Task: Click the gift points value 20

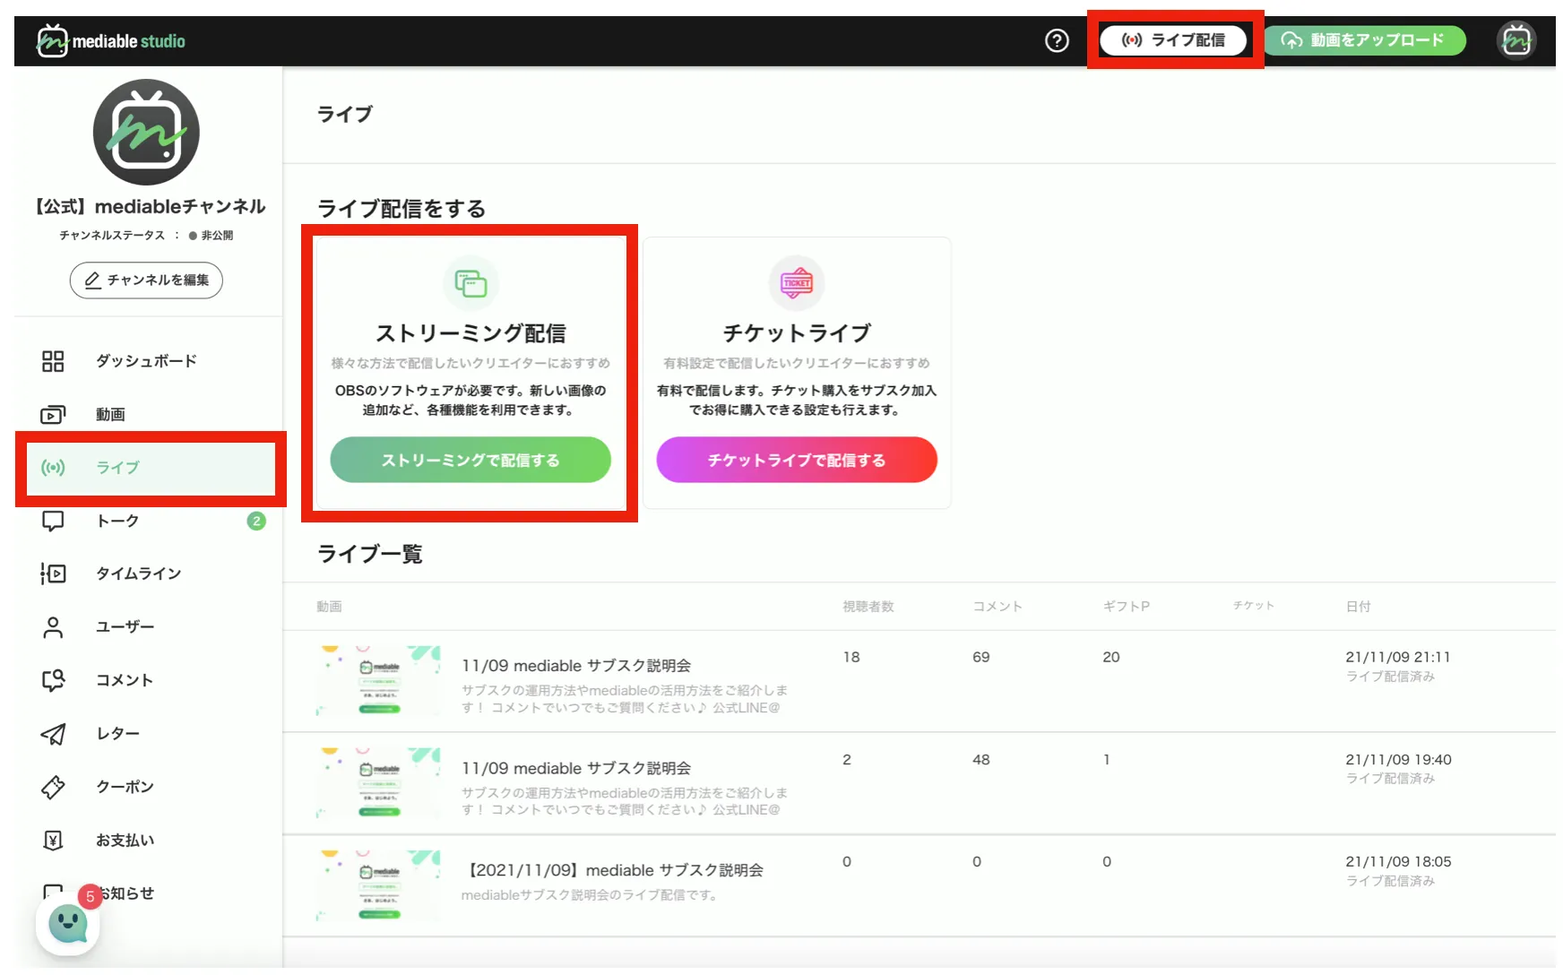Action: point(1111,657)
